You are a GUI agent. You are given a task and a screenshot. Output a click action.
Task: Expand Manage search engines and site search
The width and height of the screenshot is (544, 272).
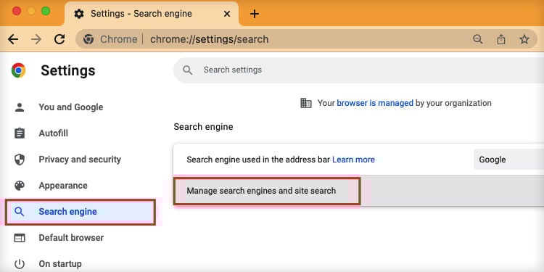coord(359,191)
